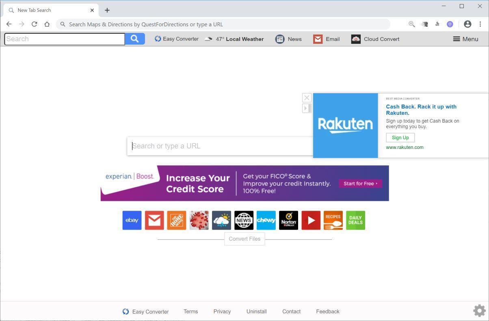This screenshot has width=489, height=321.
Task: Open a new browser tab
Action: coord(107,10)
